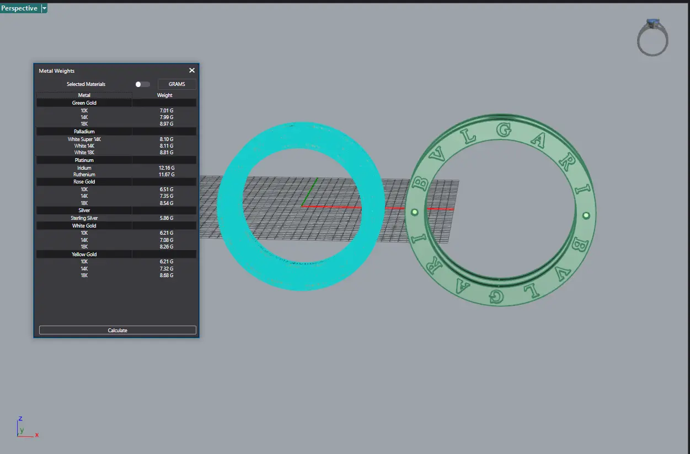
Task: Toggle the Selected Materials switch
Action: coord(142,84)
